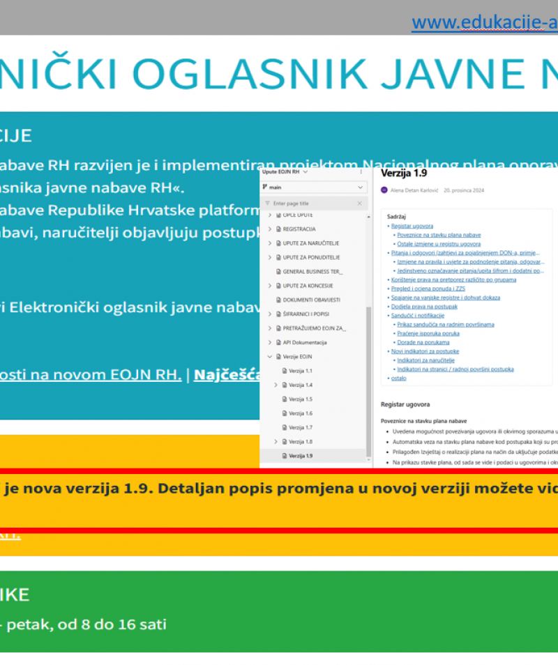Viewport: 558px width, 665px height.
Task: Open the Pitanja i odgovori contents link
Action: [465, 253]
